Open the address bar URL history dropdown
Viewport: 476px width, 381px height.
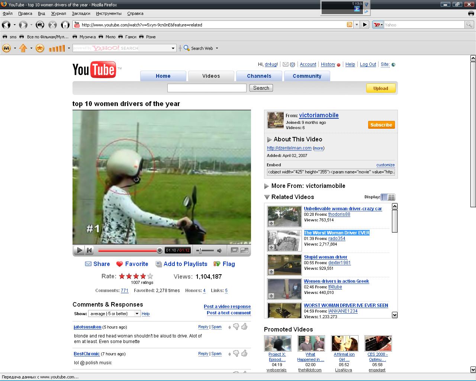[x=357, y=25]
